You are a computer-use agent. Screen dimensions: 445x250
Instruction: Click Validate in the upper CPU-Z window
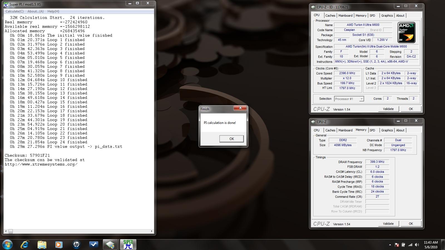tap(388, 109)
